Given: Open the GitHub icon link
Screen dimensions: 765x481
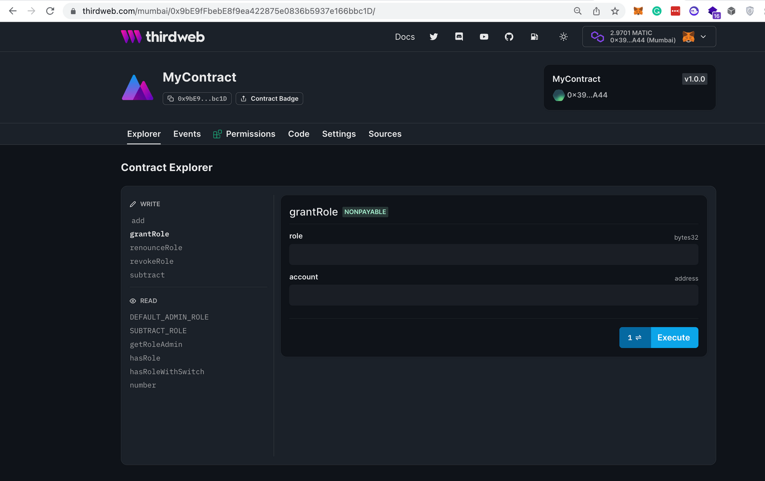Looking at the screenshot, I should click(509, 37).
